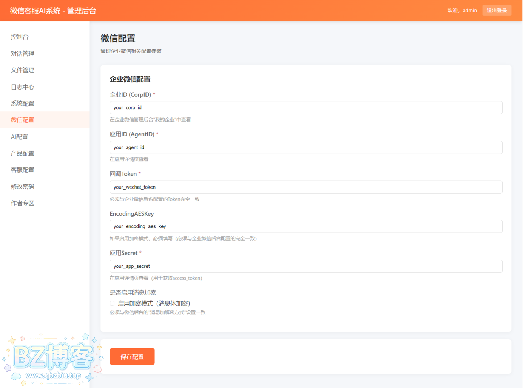The height and width of the screenshot is (388, 523).
Task: Open the 产品配置 product configuration page
Action: coord(22,153)
